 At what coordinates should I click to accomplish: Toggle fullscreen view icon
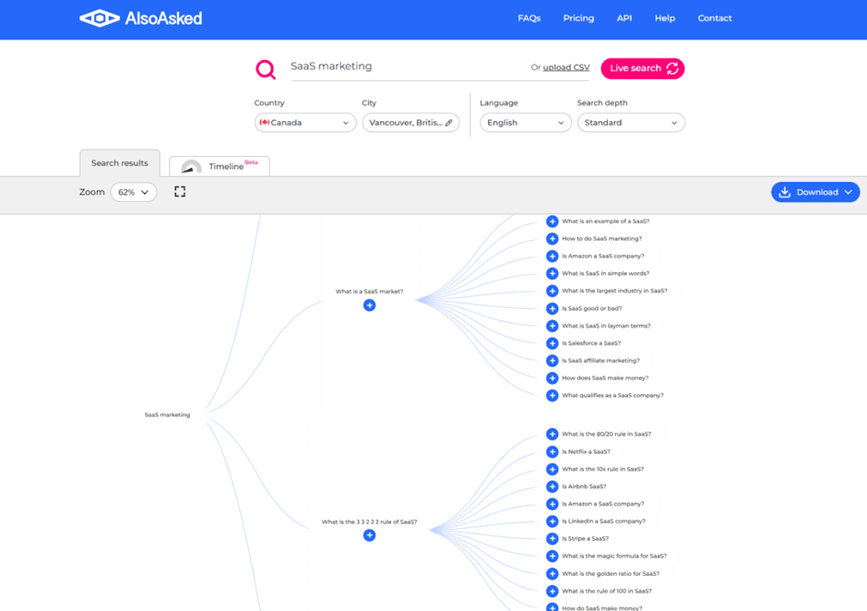180,191
